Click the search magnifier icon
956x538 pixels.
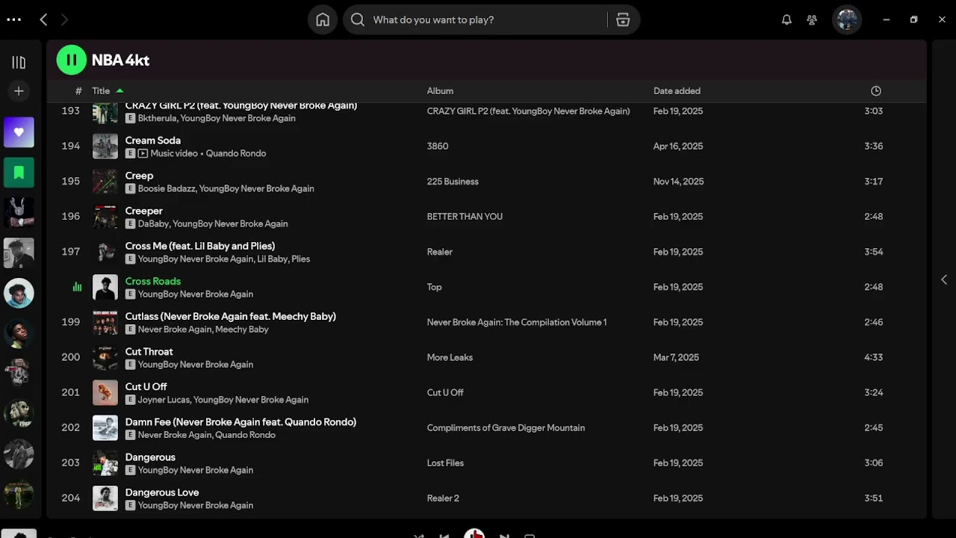[x=358, y=19]
